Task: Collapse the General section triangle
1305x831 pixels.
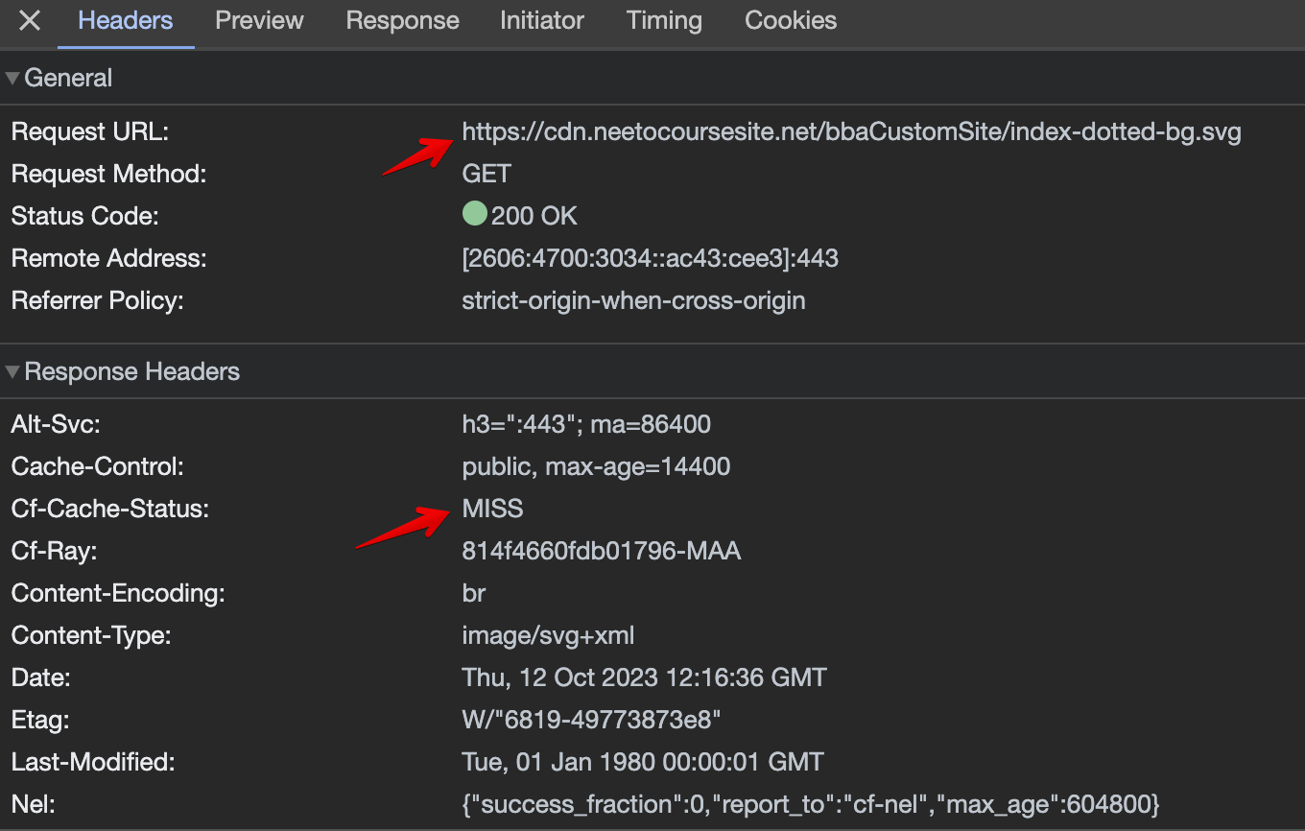Action: pos(12,77)
